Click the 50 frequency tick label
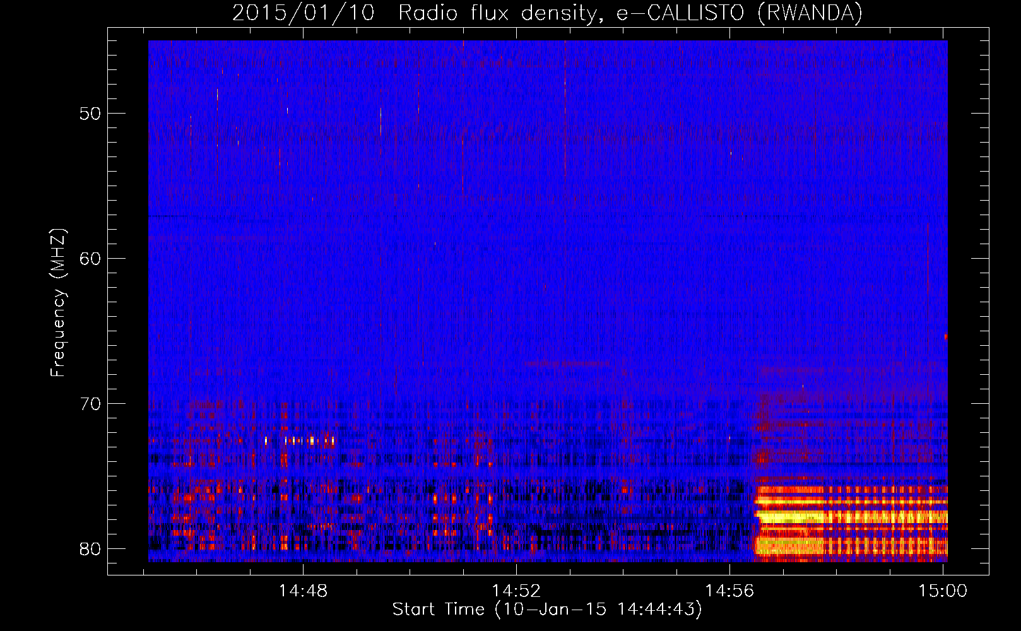This screenshot has height=631, width=1021. [90, 114]
